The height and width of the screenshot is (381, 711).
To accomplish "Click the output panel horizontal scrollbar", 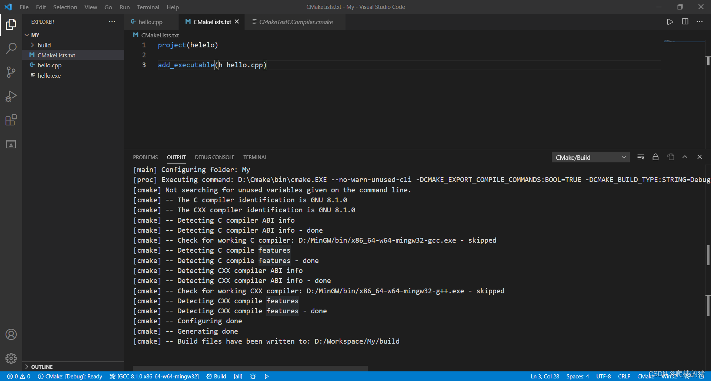I will (250, 368).
